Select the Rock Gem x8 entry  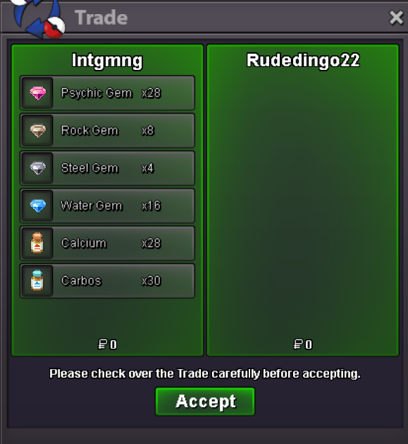pos(107,131)
